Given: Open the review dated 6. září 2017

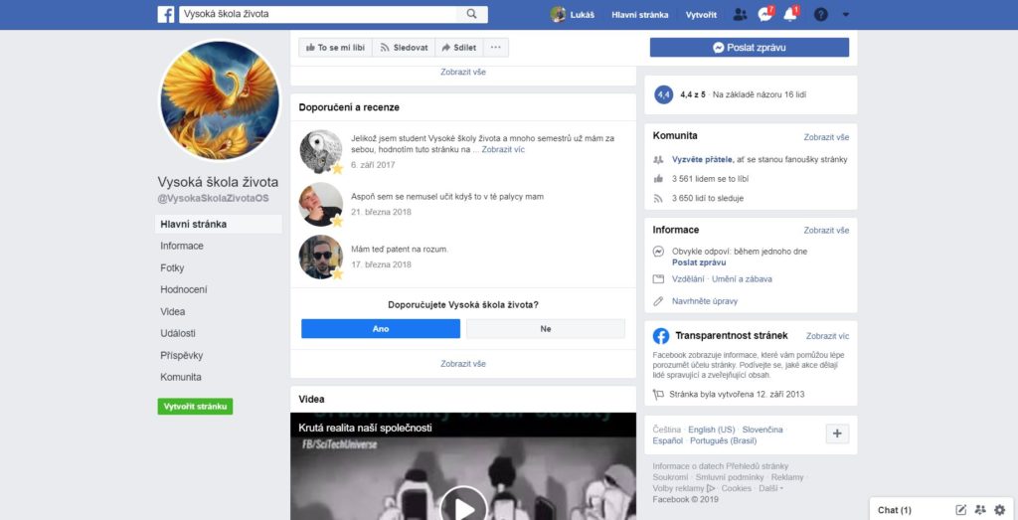Looking at the screenshot, I should click(x=373, y=165).
